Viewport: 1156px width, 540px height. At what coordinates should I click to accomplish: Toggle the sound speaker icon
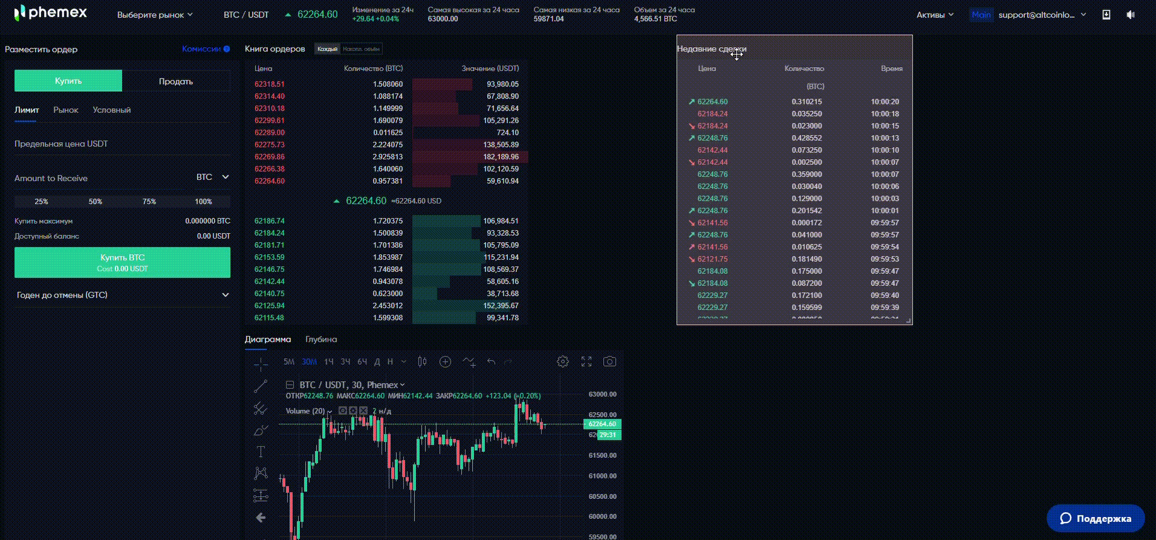[x=1131, y=14]
